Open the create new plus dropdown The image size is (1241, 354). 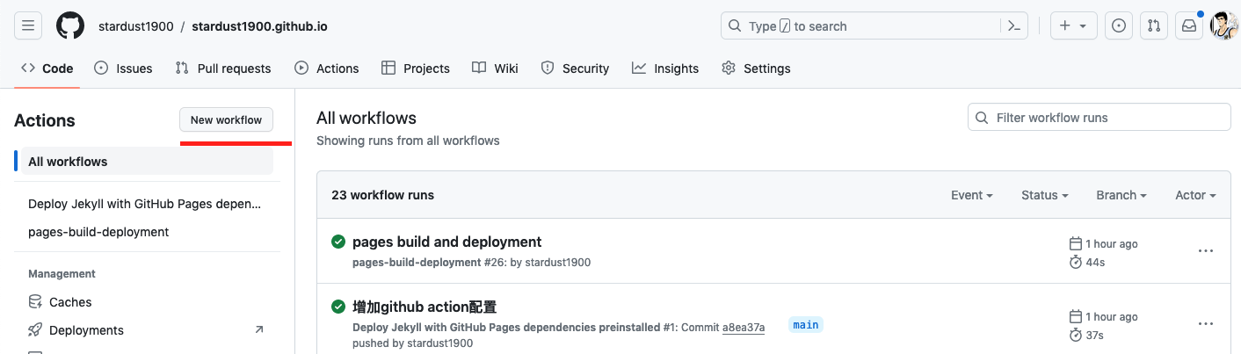[1073, 26]
